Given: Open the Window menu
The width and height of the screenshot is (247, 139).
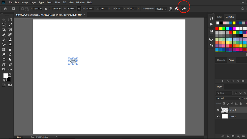Looking at the screenshot, I should point(80,2).
